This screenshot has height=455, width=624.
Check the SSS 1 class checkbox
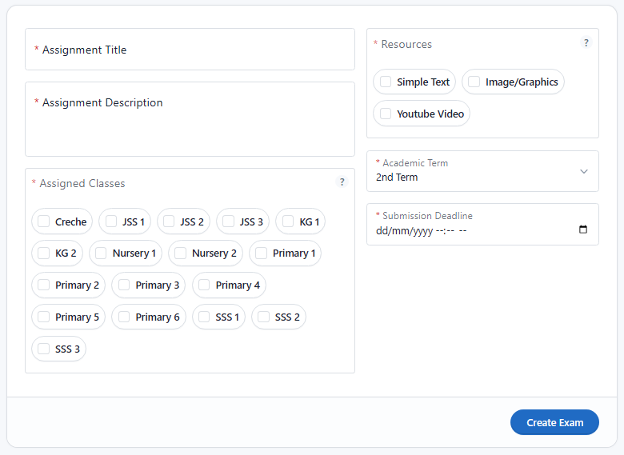point(204,317)
